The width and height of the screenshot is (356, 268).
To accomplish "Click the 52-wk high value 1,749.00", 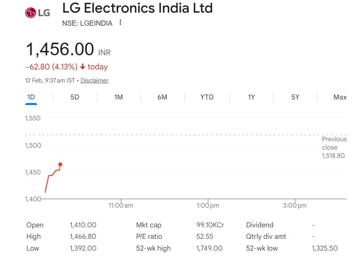I will click(209, 248).
